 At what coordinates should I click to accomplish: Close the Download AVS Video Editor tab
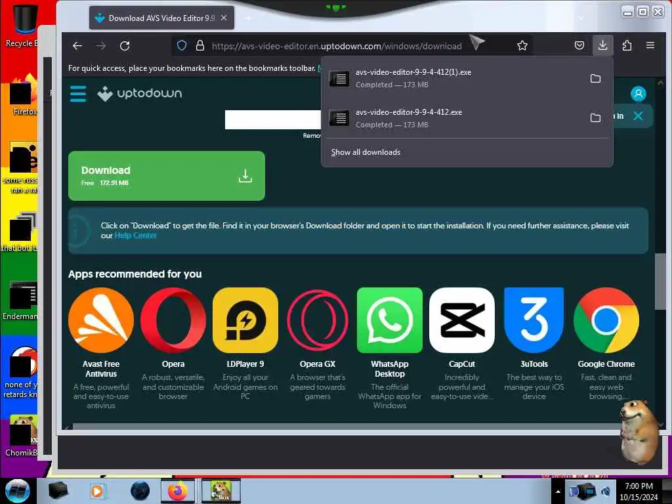(224, 18)
